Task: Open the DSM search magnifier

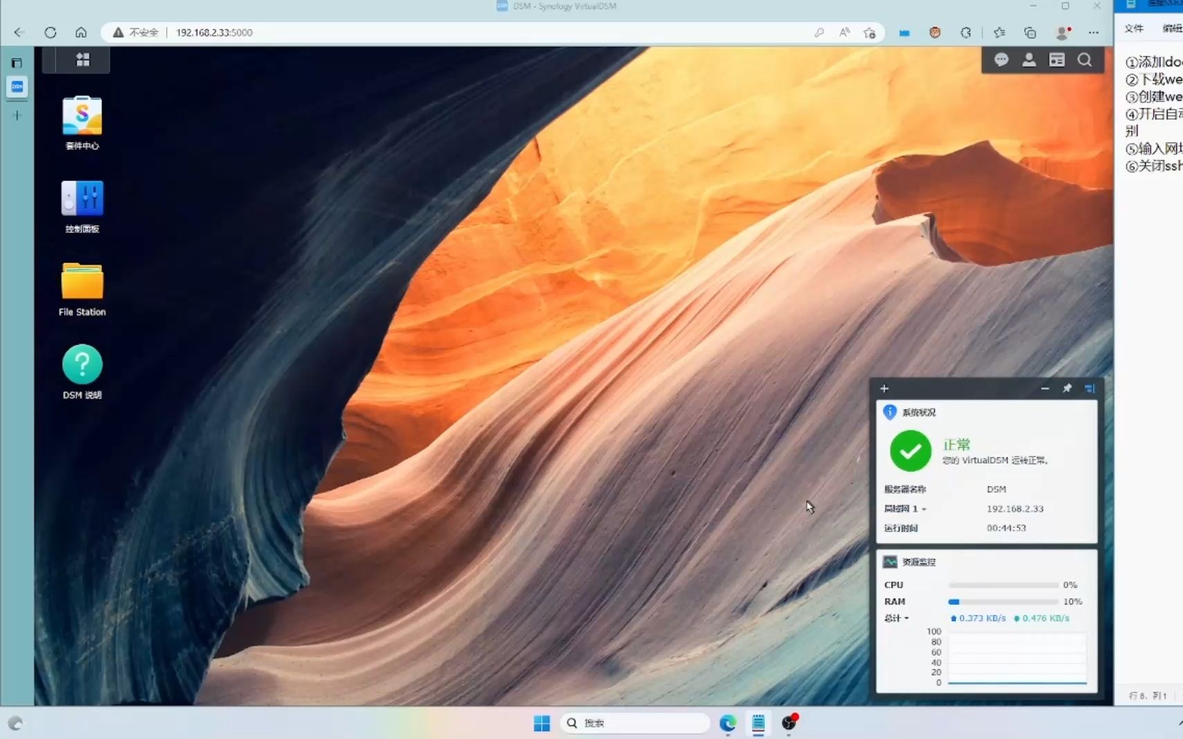Action: [1085, 60]
